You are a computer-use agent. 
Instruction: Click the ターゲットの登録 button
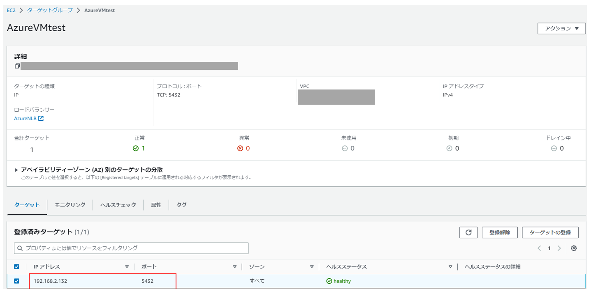[550, 232]
